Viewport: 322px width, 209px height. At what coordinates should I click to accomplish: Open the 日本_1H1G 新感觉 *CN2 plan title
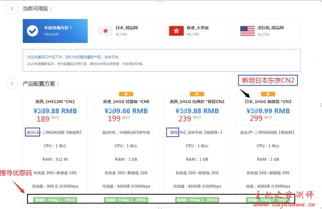[x=268, y=102]
